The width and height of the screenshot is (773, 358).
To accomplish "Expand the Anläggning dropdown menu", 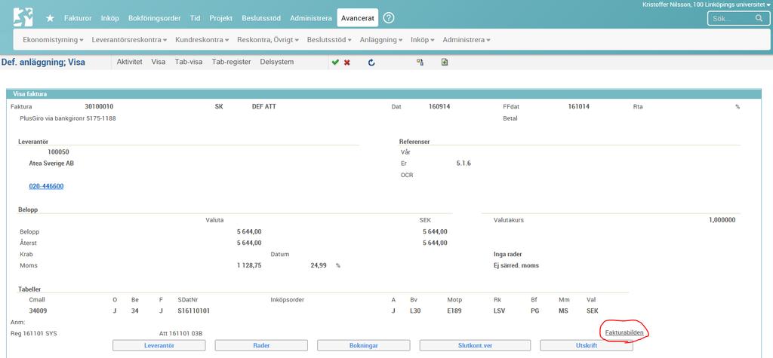I will coord(381,40).
